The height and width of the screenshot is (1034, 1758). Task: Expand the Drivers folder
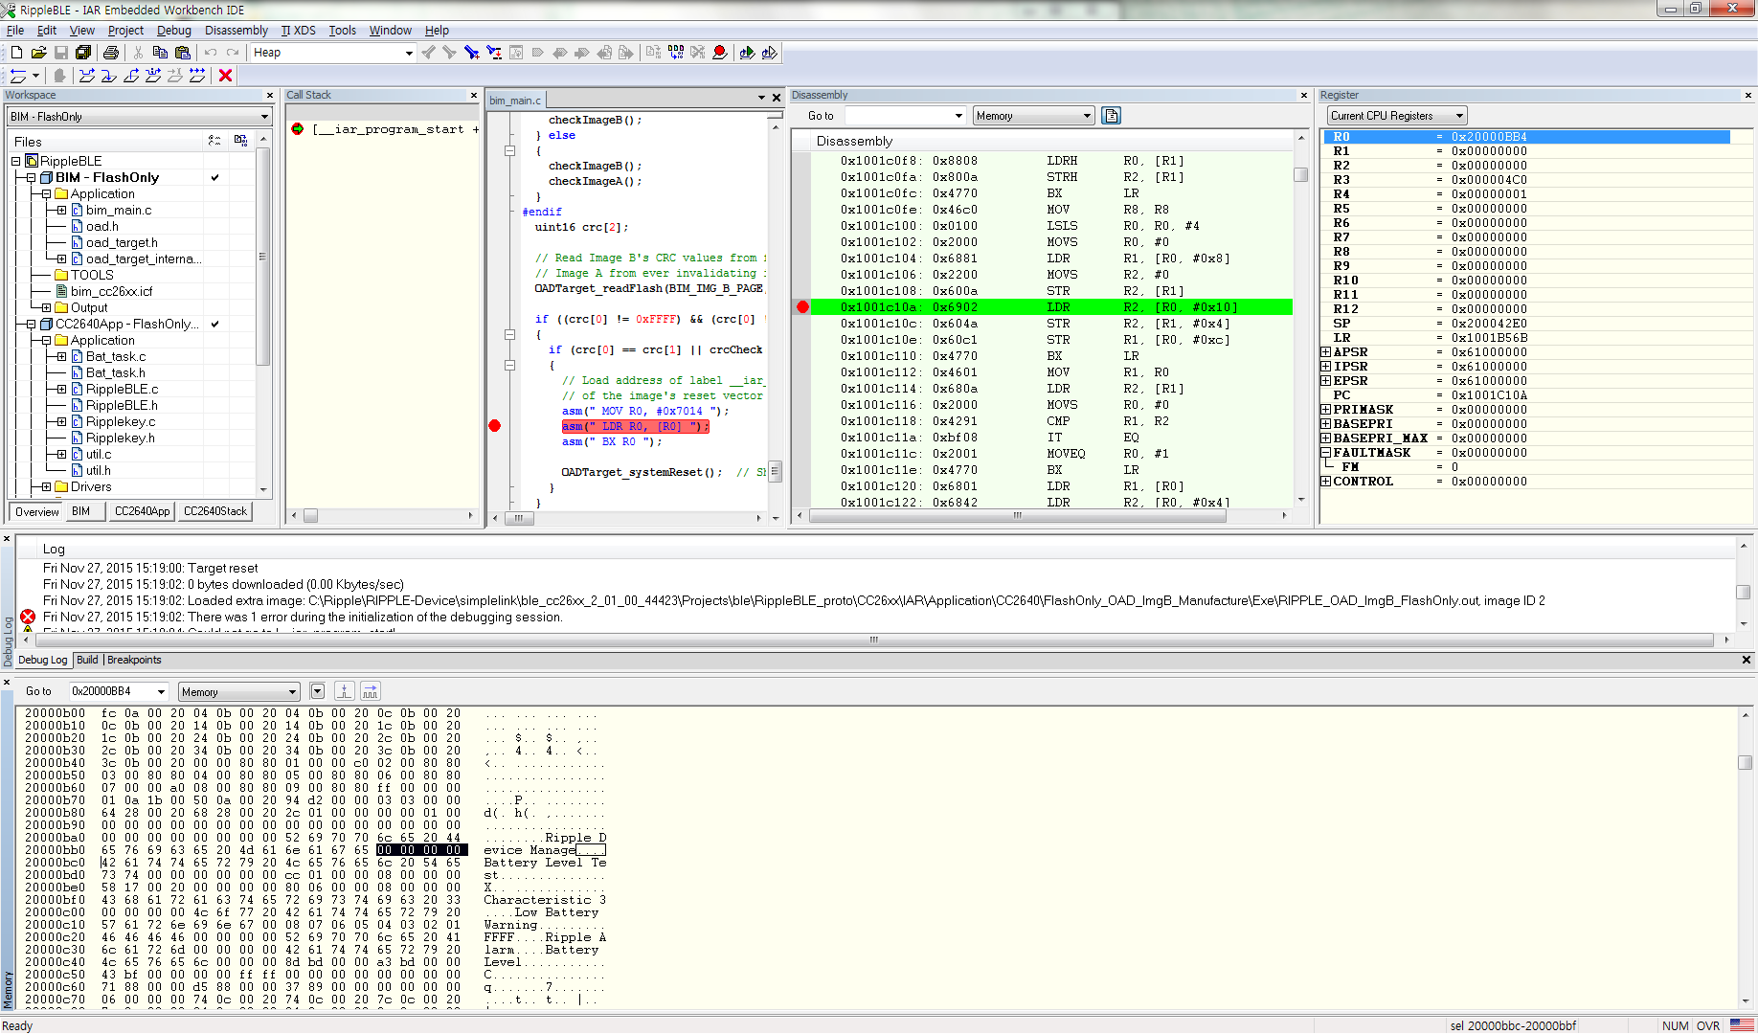47,486
